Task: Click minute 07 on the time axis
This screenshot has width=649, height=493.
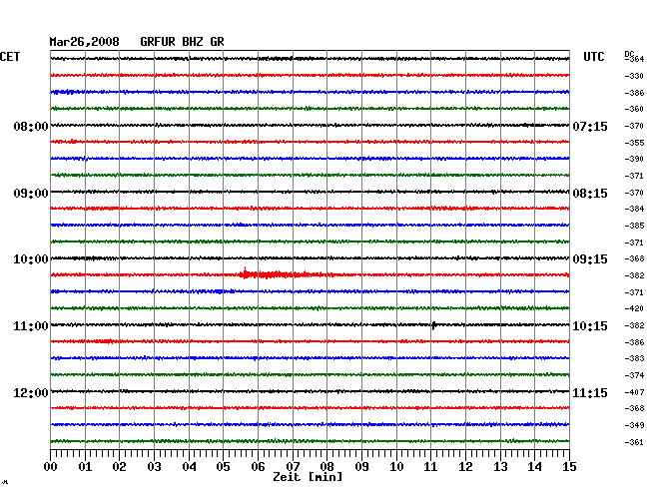Action: (293, 467)
